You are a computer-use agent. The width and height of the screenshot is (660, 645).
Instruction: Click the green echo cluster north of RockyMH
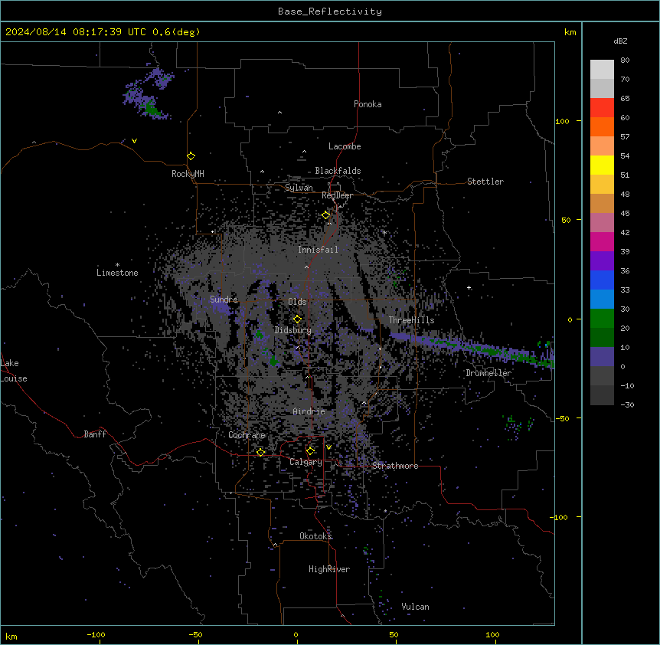pyautogui.click(x=152, y=108)
